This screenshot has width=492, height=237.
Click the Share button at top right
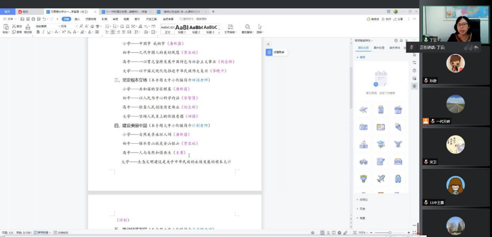pos(399,19)
